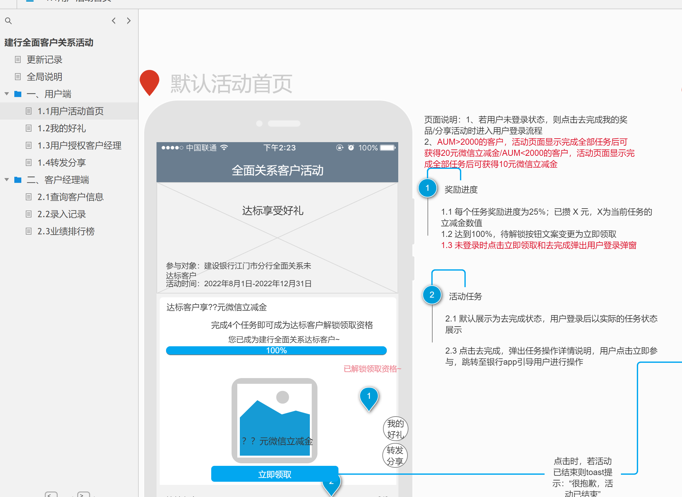Image resolution: width=682 pixels, height=497 pixels.
Task: Click the note circle 1 奖励进度
Action: pyautogui.click(x=428, y=188)
